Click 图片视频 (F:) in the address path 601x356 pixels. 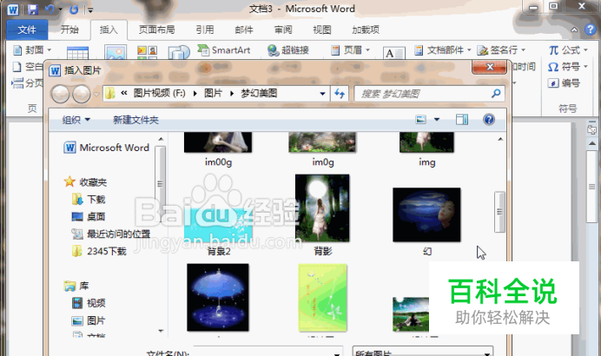click(x=159, y=93)
